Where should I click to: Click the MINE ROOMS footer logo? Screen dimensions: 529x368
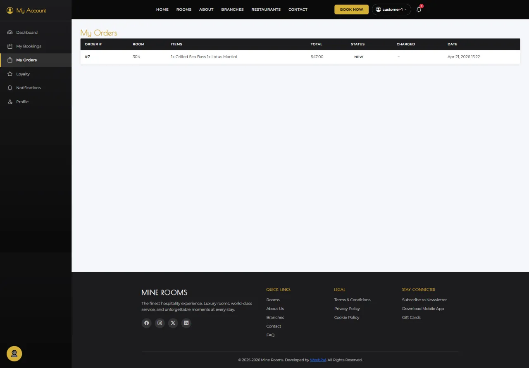164,293
